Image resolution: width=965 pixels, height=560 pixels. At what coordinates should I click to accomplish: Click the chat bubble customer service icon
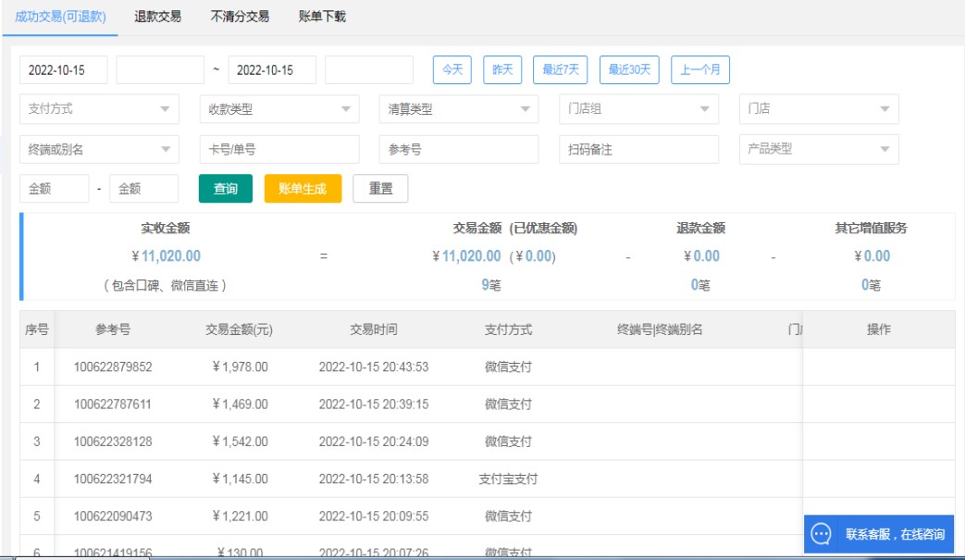[x=821, y=534]
